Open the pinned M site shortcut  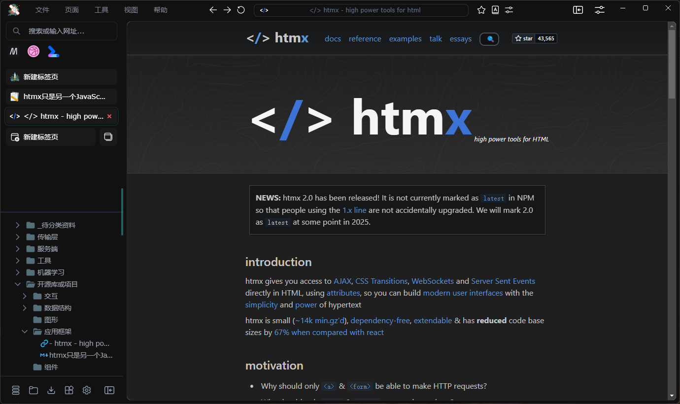click(x=14, y=51)
